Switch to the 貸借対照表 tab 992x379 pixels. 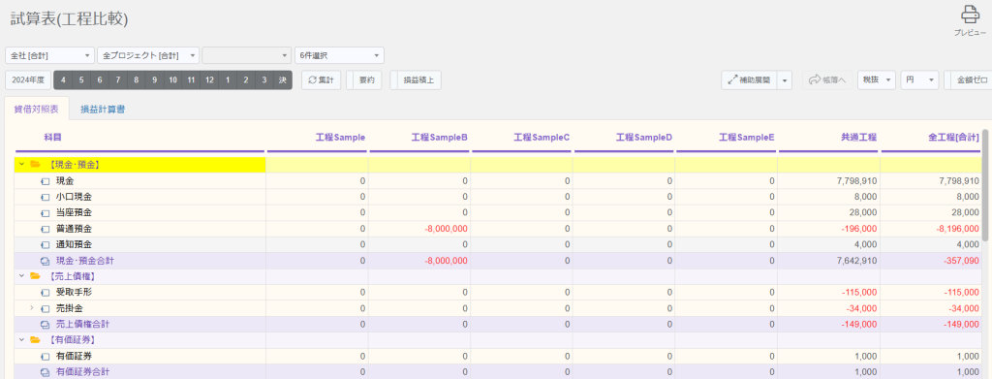pyautogui.click(x=37, y=109)
